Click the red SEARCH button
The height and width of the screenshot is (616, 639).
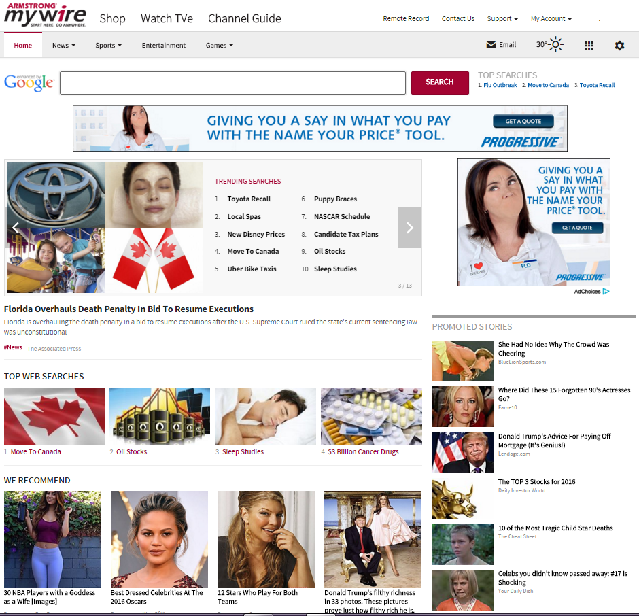pyautogui.click(x=440, y=83)
